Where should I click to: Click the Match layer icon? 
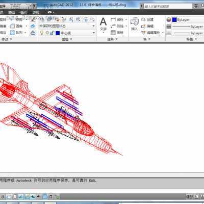coord(57,19)
